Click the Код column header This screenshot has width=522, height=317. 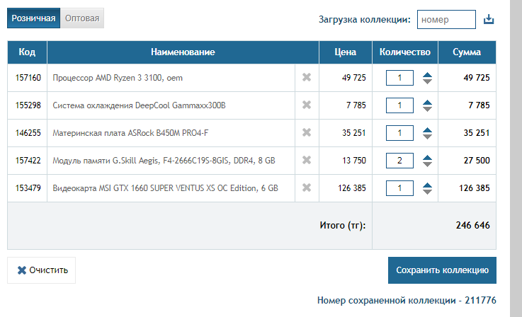coord(27,52)
